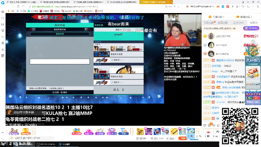Open the 福利券 coupons link
The width and height of the screenshot is (261, 147).
pos(142,138)
